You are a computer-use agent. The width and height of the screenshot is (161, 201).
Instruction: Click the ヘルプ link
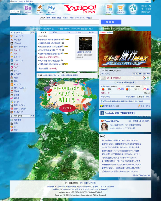coord(148,2)
